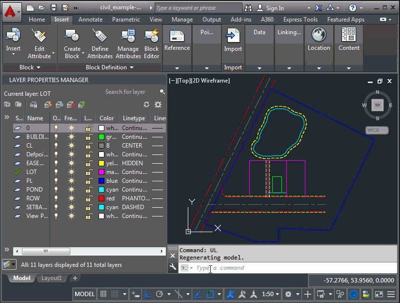Collapse the layer filters pane chevron
The width and height of the screenshot is (400, 303).
coord(6,117)
